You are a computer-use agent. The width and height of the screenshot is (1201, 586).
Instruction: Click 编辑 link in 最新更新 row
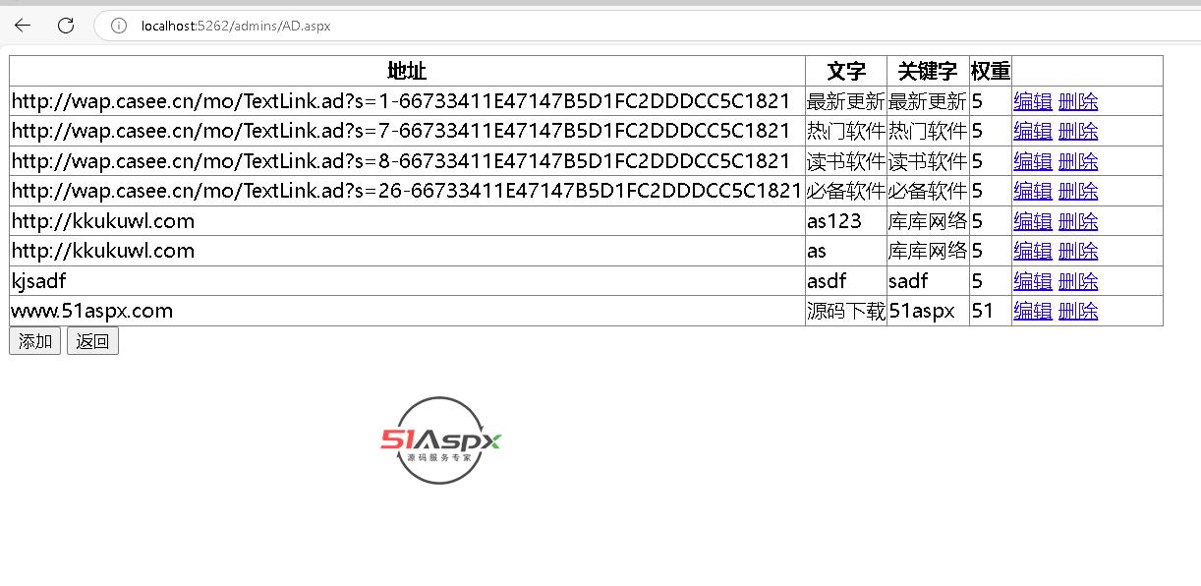click(1033, 101)
